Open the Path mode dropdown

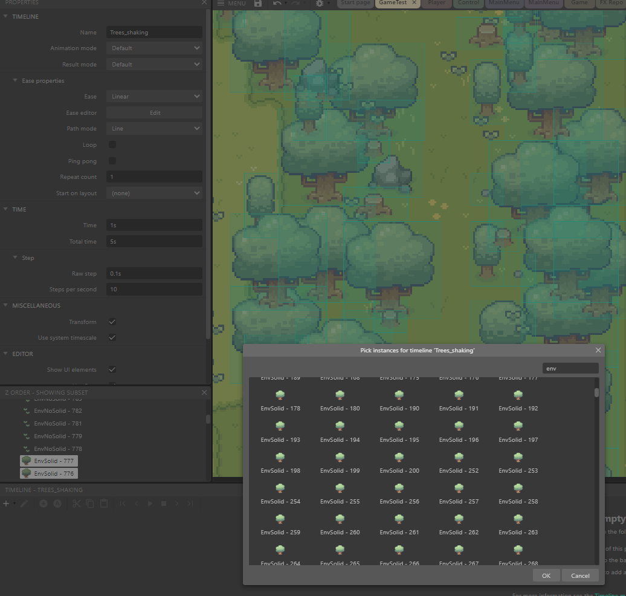point(154,128)
